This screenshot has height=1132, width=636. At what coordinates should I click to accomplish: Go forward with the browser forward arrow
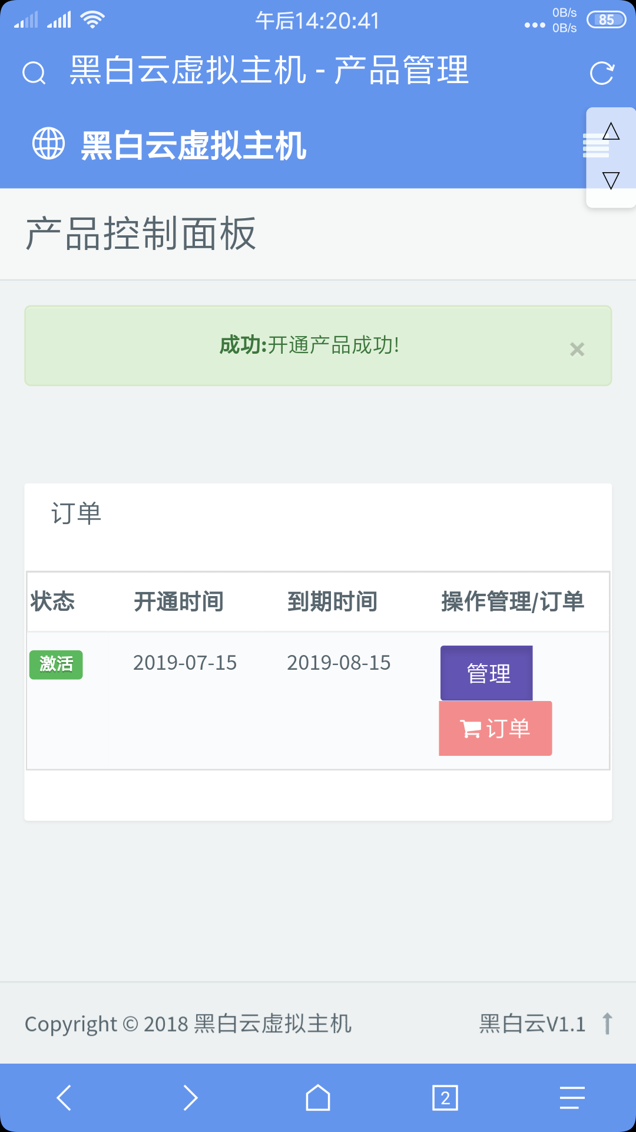click(x=191, y=1098)
